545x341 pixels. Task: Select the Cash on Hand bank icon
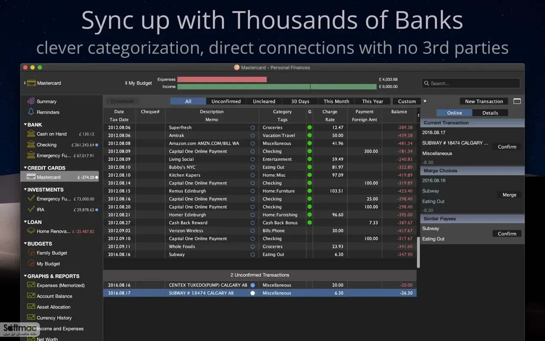(x=31, y=134)
